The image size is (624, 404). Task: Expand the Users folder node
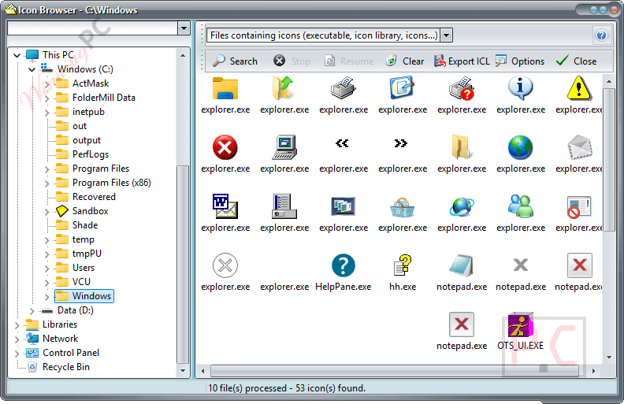pyautogui.click(x=46, y=269)
